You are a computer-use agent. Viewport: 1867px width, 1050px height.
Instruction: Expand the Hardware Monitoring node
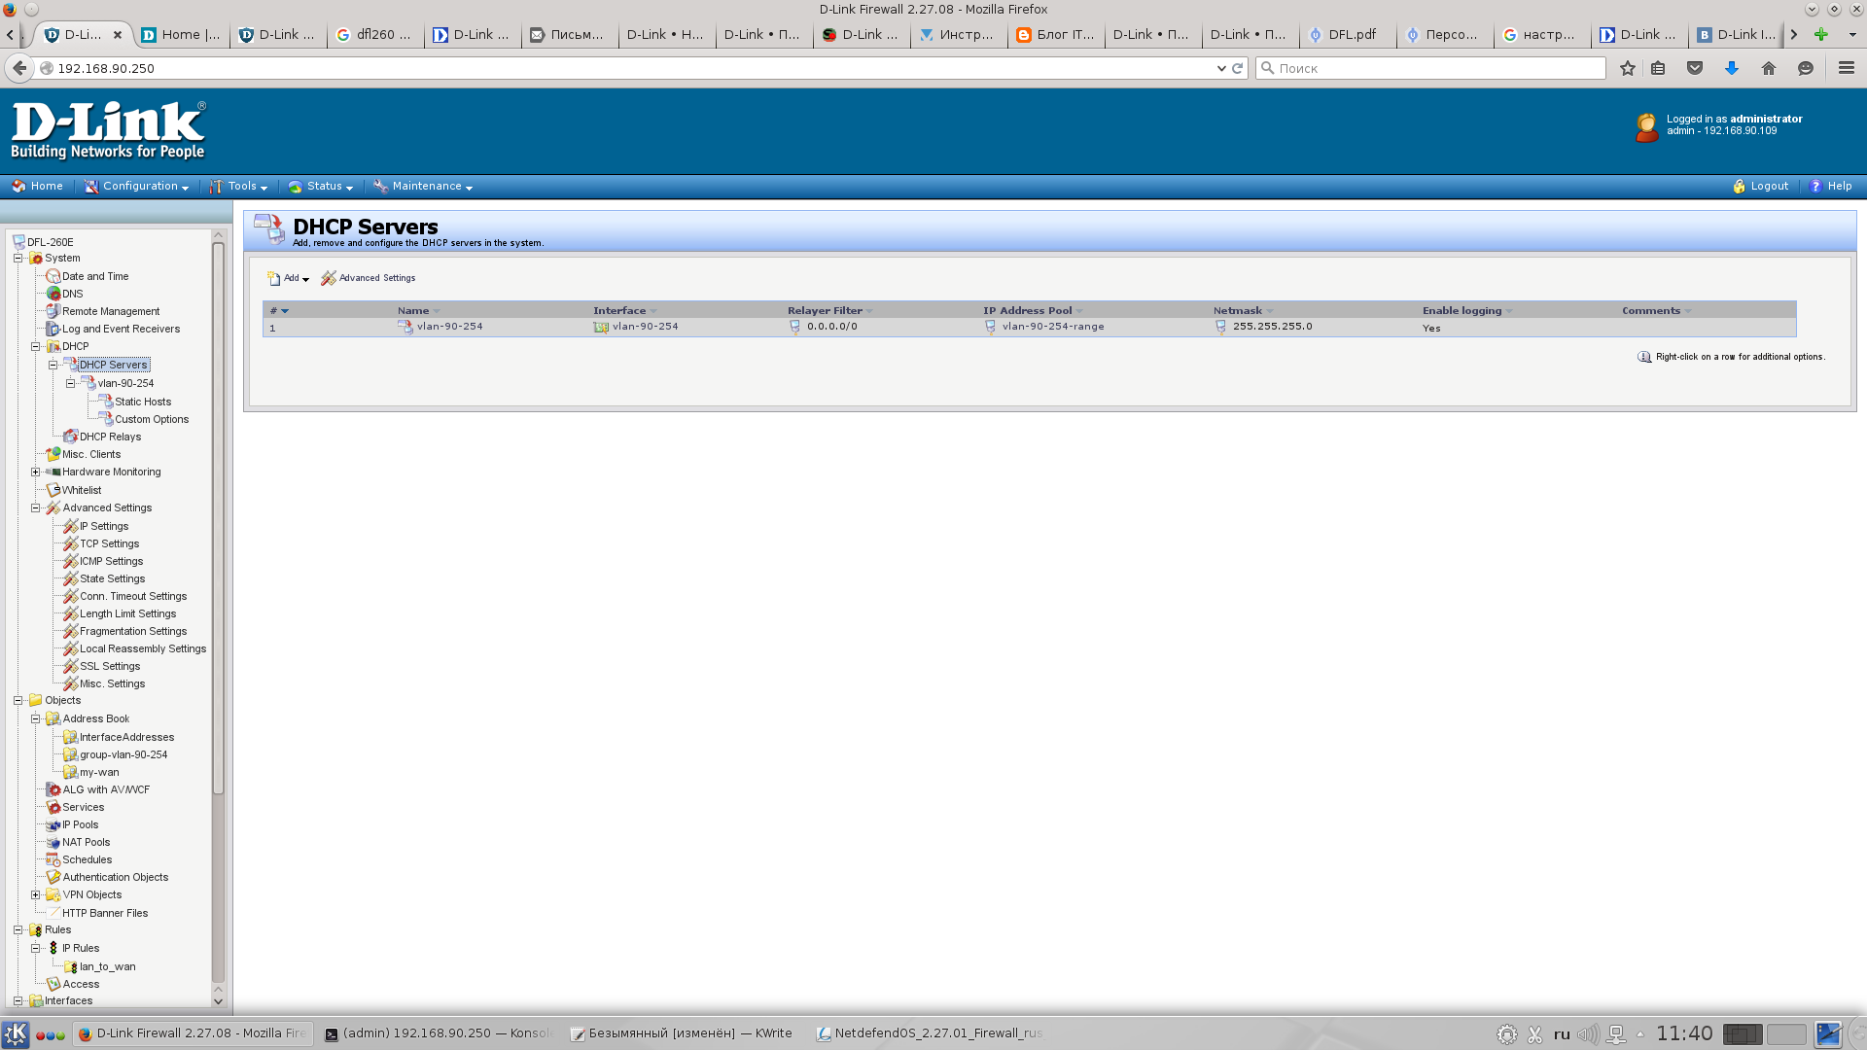coord(36,472)
